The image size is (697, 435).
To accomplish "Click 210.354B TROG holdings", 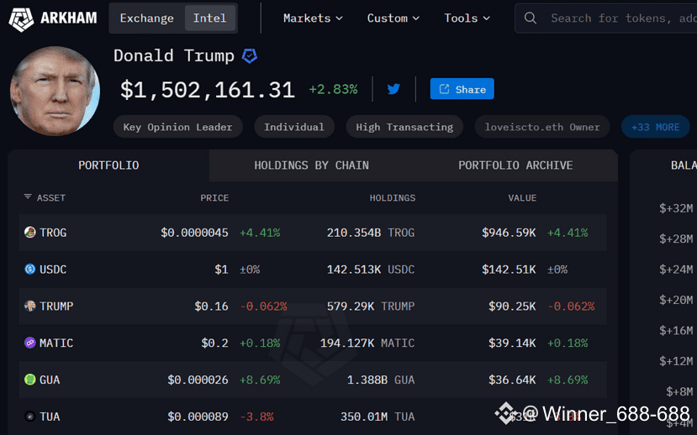I will click(371, 233).
